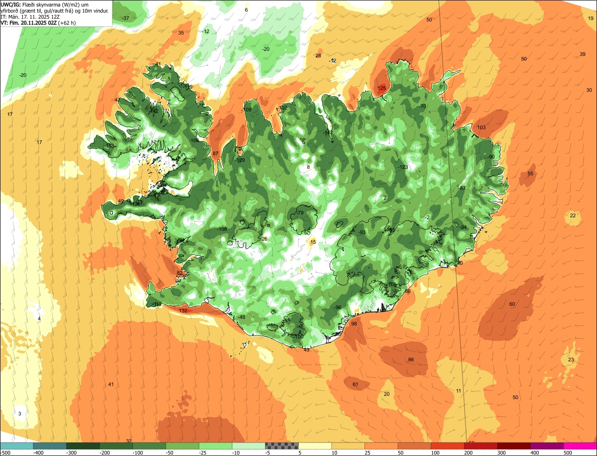Click the checkered legend swatch between -5 and 5

coord(282,446)
